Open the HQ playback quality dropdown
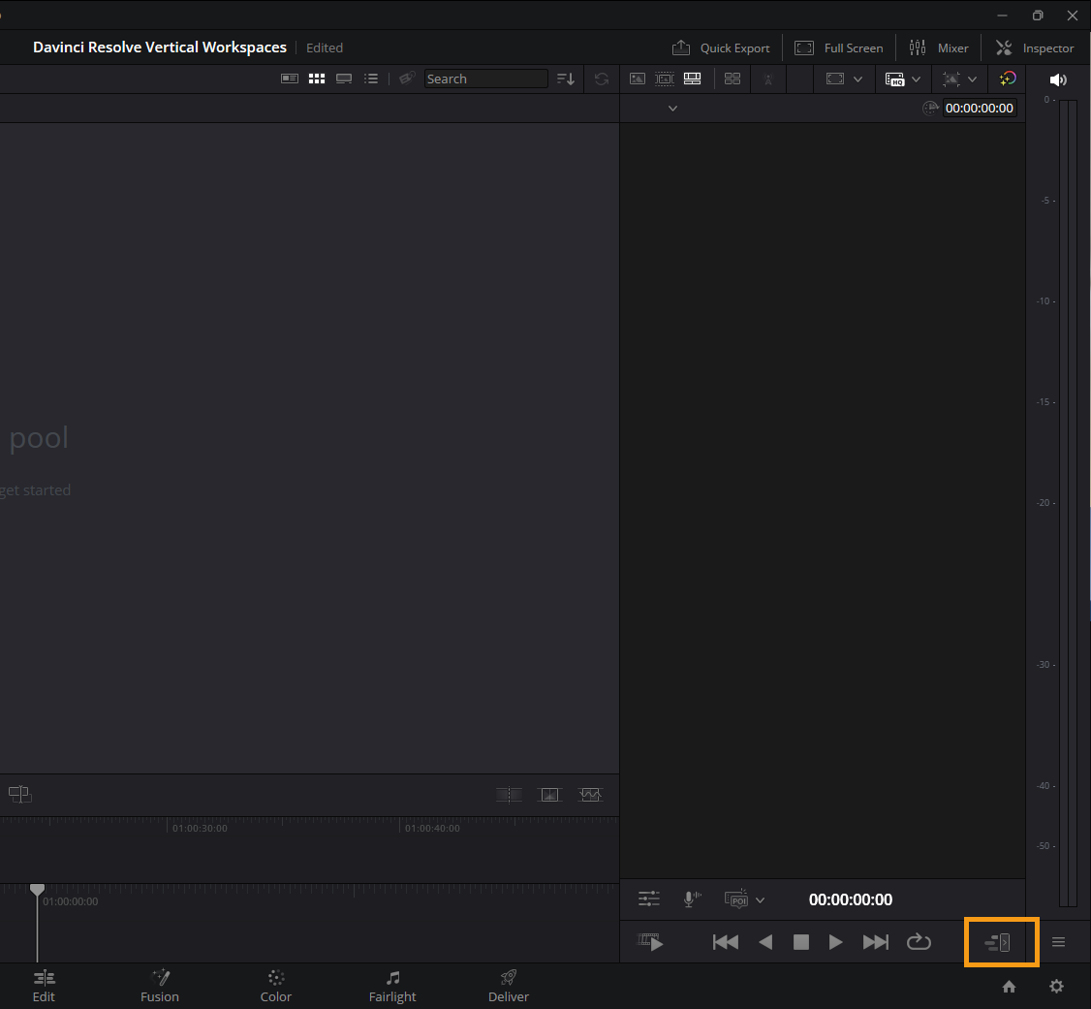The height and width of the screenshot is (1009, 1091). 917,79
